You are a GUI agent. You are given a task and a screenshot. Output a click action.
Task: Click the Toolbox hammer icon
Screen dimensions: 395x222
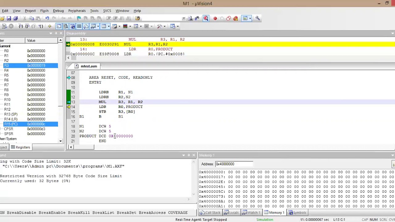tap(160, 26)
